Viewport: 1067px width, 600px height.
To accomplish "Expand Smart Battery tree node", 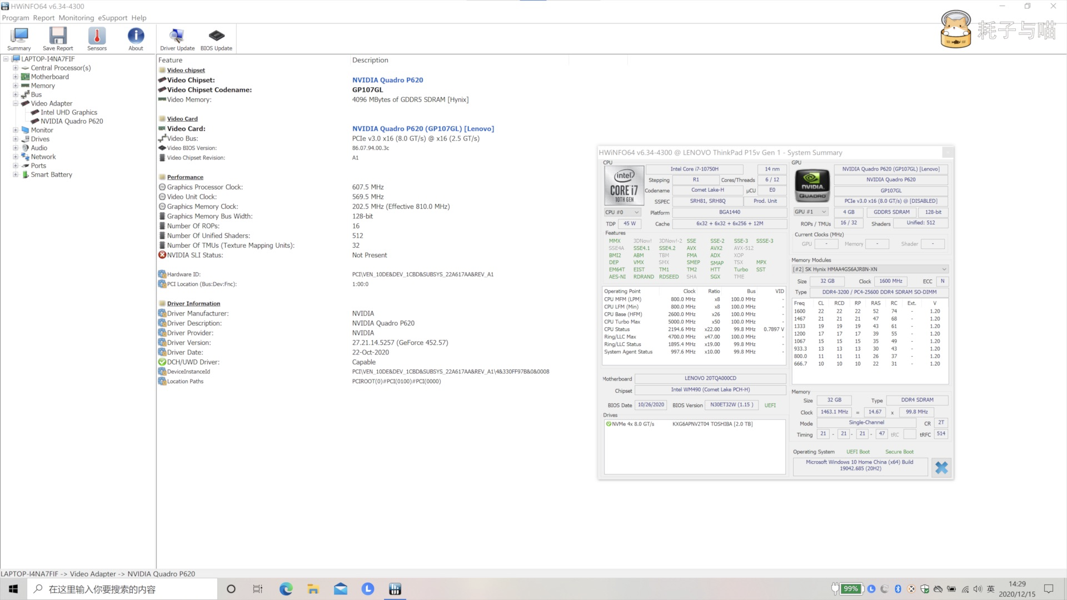I will (x=16, y=174).
